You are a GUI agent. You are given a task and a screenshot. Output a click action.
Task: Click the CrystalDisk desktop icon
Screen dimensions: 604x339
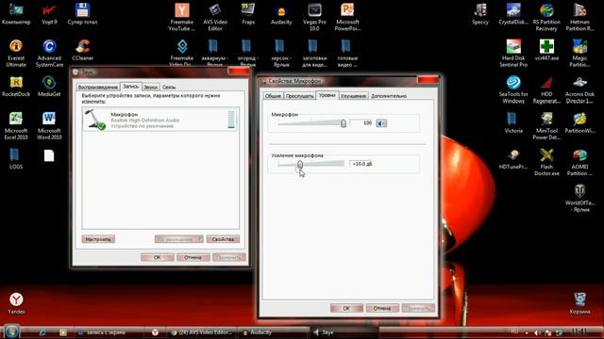[x=513, y=14]
